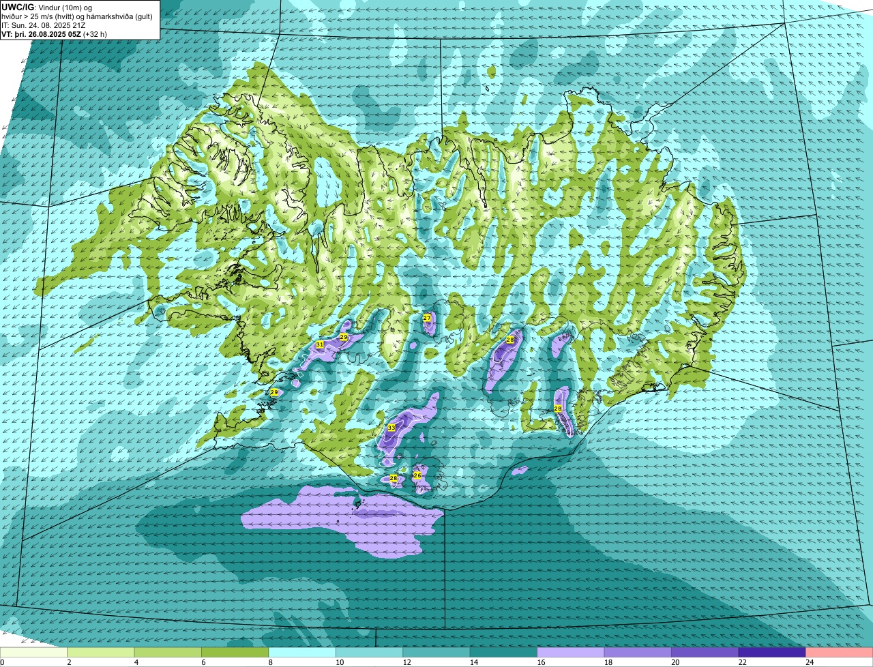This screenshot has width=873, height=667.
Task: Click the 29 gust label beside the 31 label
Action: pos(344,338)
